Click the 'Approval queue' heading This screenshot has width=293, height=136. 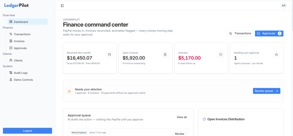[x=79, y=115]
